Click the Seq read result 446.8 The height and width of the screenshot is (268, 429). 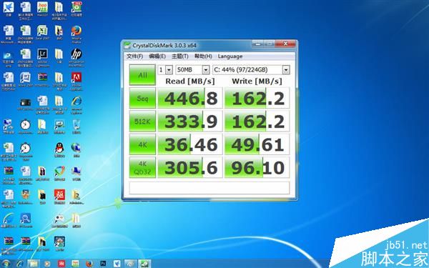(x=190, y=98)
